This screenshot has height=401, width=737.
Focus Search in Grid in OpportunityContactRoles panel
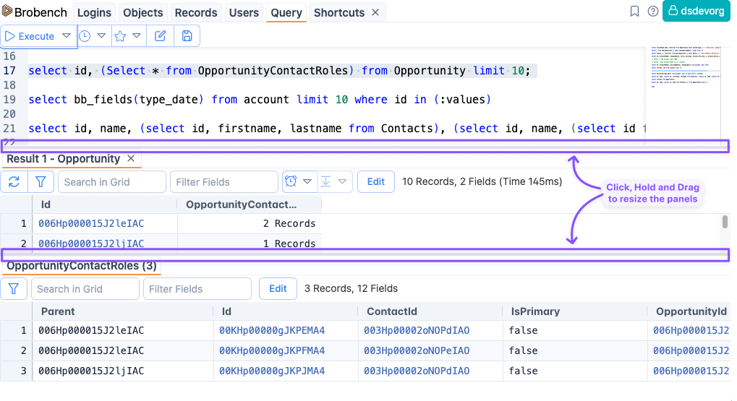tap(85, 289)
